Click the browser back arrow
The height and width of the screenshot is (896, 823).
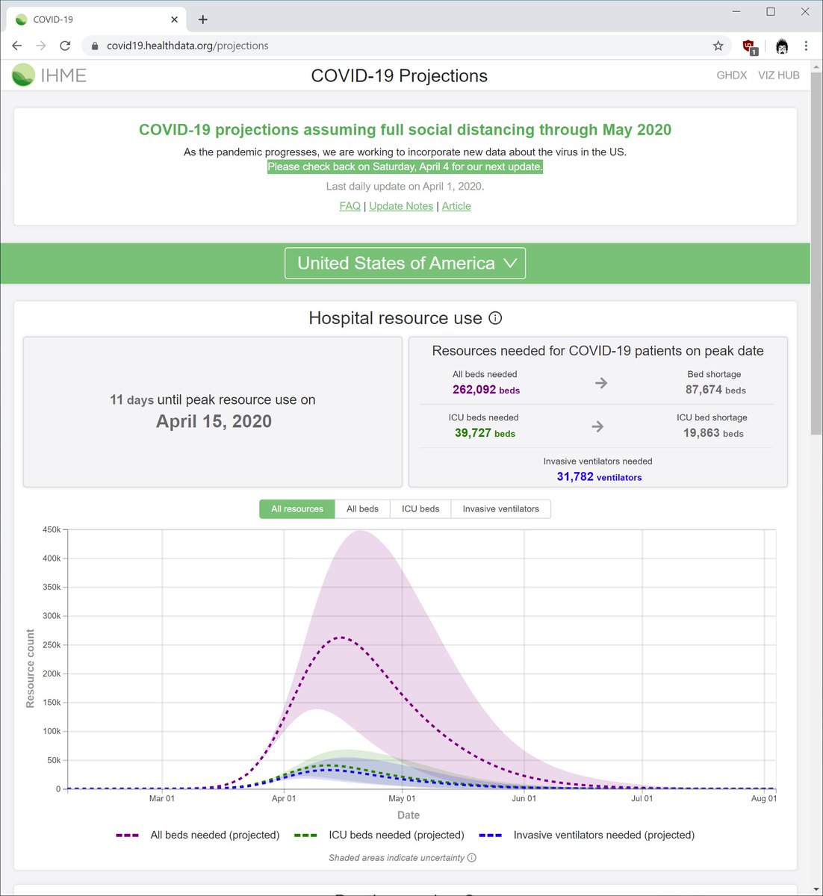click(17, 46)
